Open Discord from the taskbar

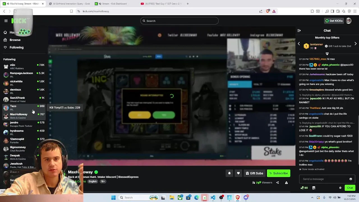[246, 198]
